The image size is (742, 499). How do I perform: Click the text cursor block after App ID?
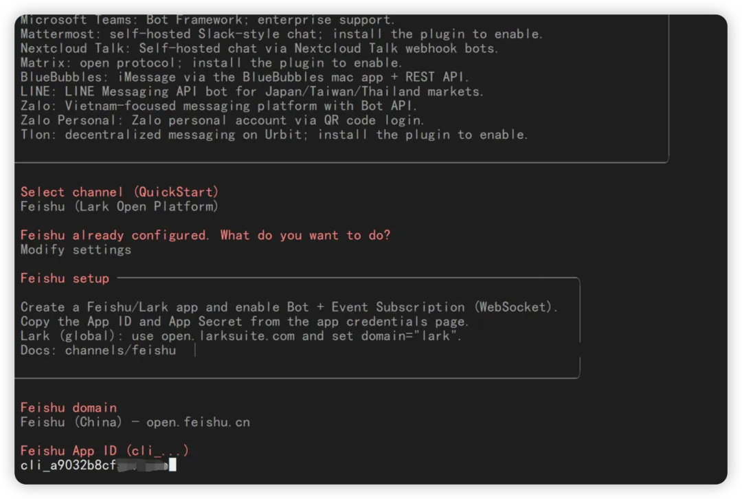172,465
